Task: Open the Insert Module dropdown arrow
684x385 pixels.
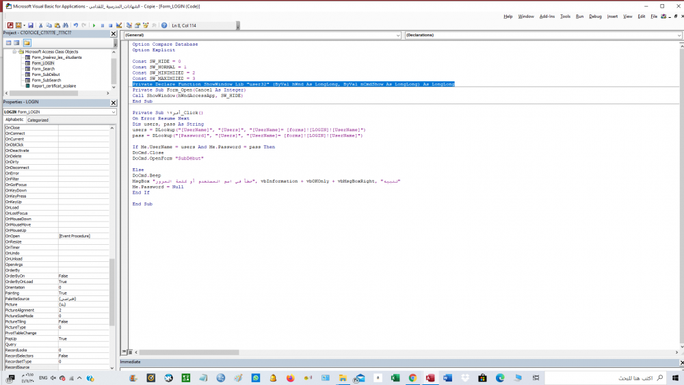Action: [x=23, y=26]
